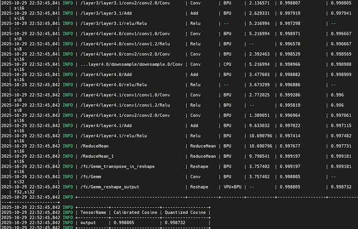Click the cosine value 0.998966
358x229 pixels.
pos(290,64)
